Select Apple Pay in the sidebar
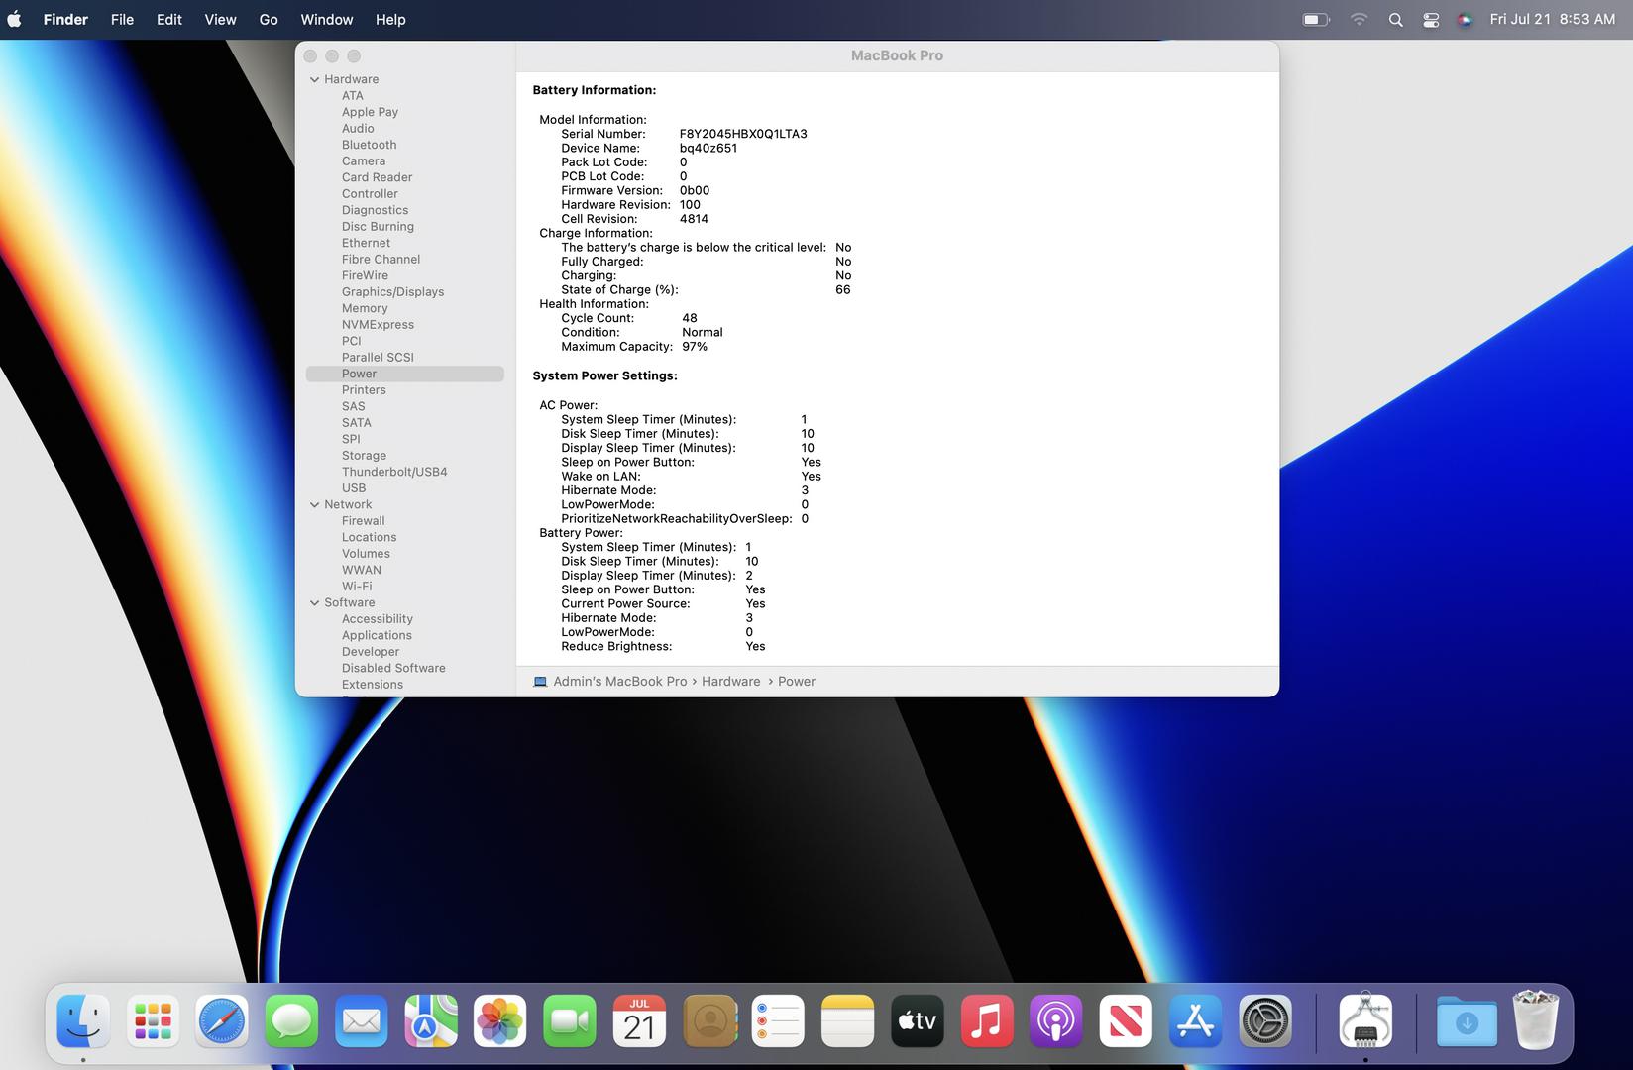 370,112
